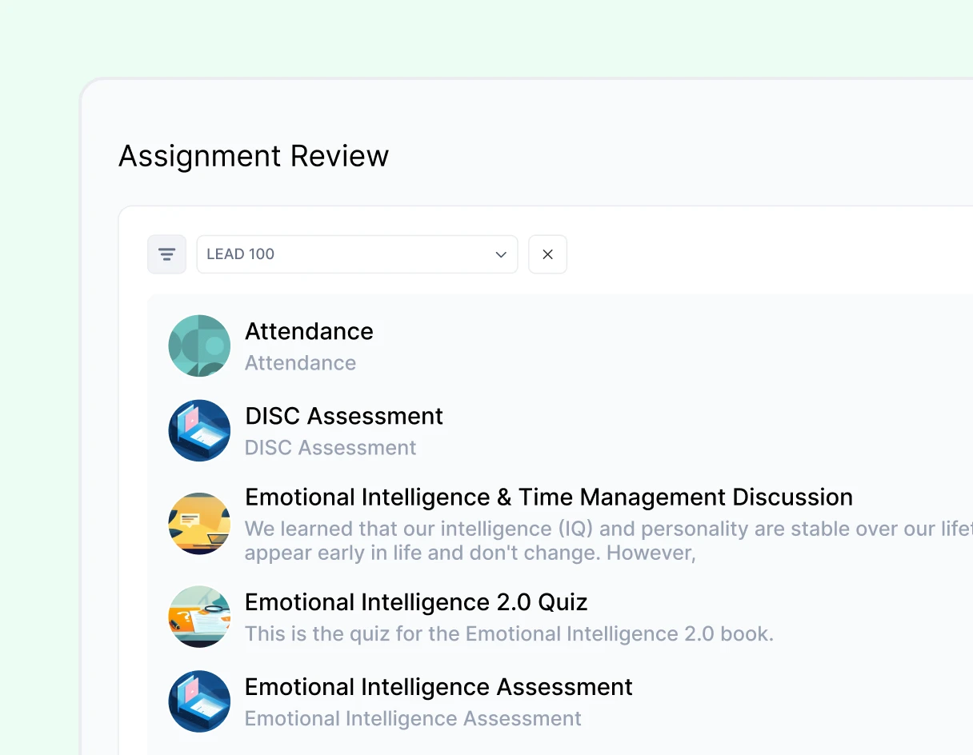This screenshot has width=973, height=755.
Task: Click the Emotional Intelligence Assessment book icon
Action: coord(199,701)
